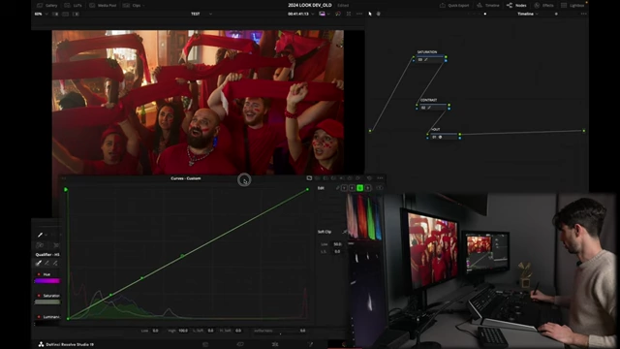Edit the Low value field below curves
Image resolution: width=620 pixels, height=349 pixels.
point(155,331)
